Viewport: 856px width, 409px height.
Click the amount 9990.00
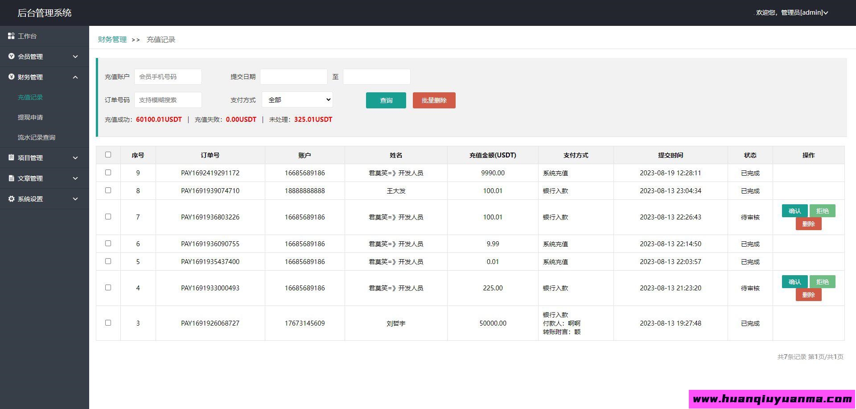[493, 173]
